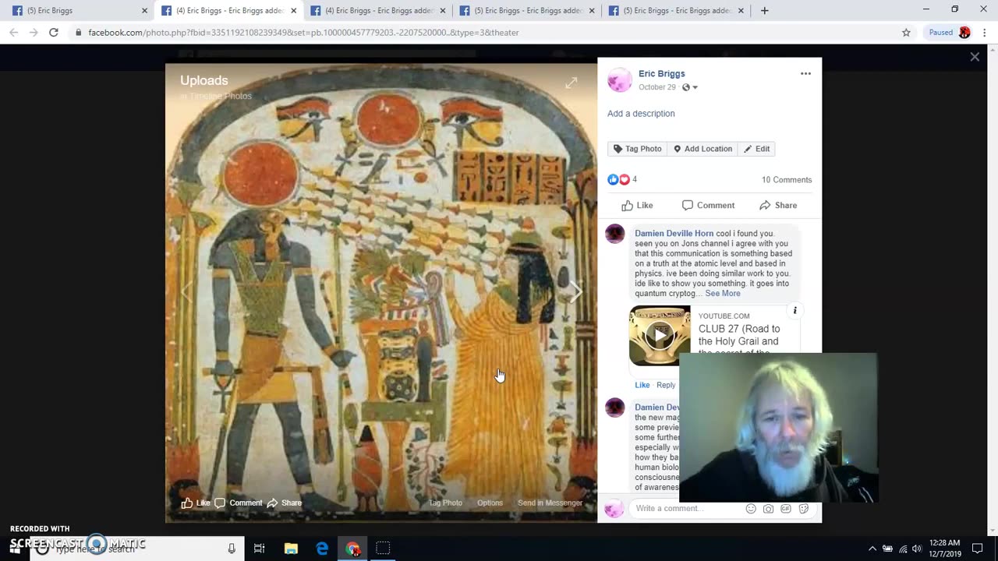
Task: Open October 29 post date link
Action: pyautogui.click(x=657, y=87)
